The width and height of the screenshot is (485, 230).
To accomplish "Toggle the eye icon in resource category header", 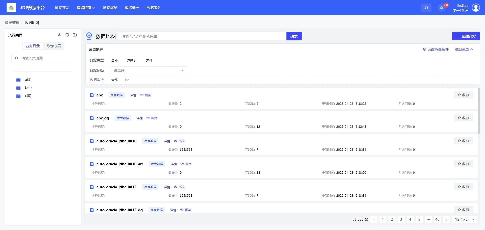I will (60, 35).
